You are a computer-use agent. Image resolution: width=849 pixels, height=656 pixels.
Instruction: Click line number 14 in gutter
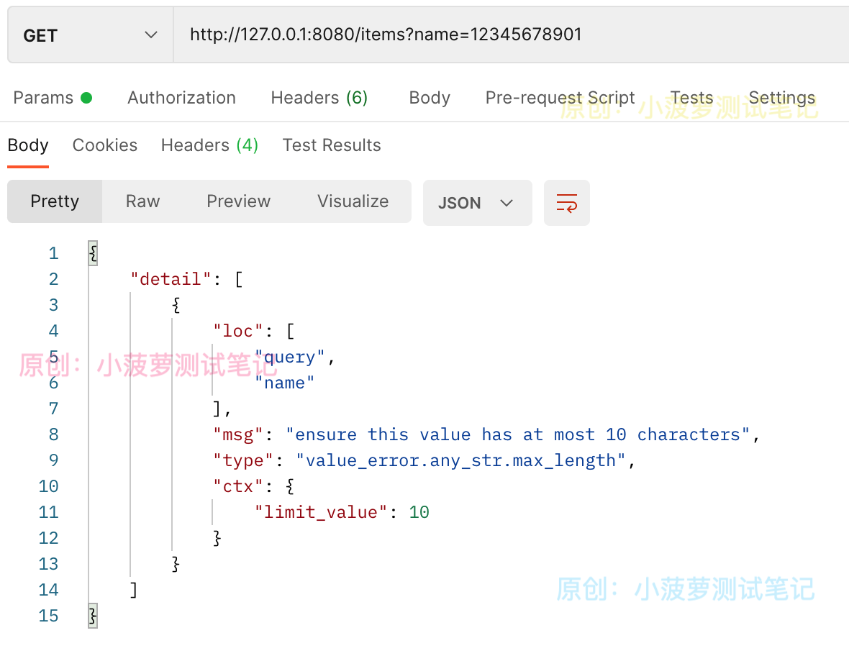click(48, 590)
